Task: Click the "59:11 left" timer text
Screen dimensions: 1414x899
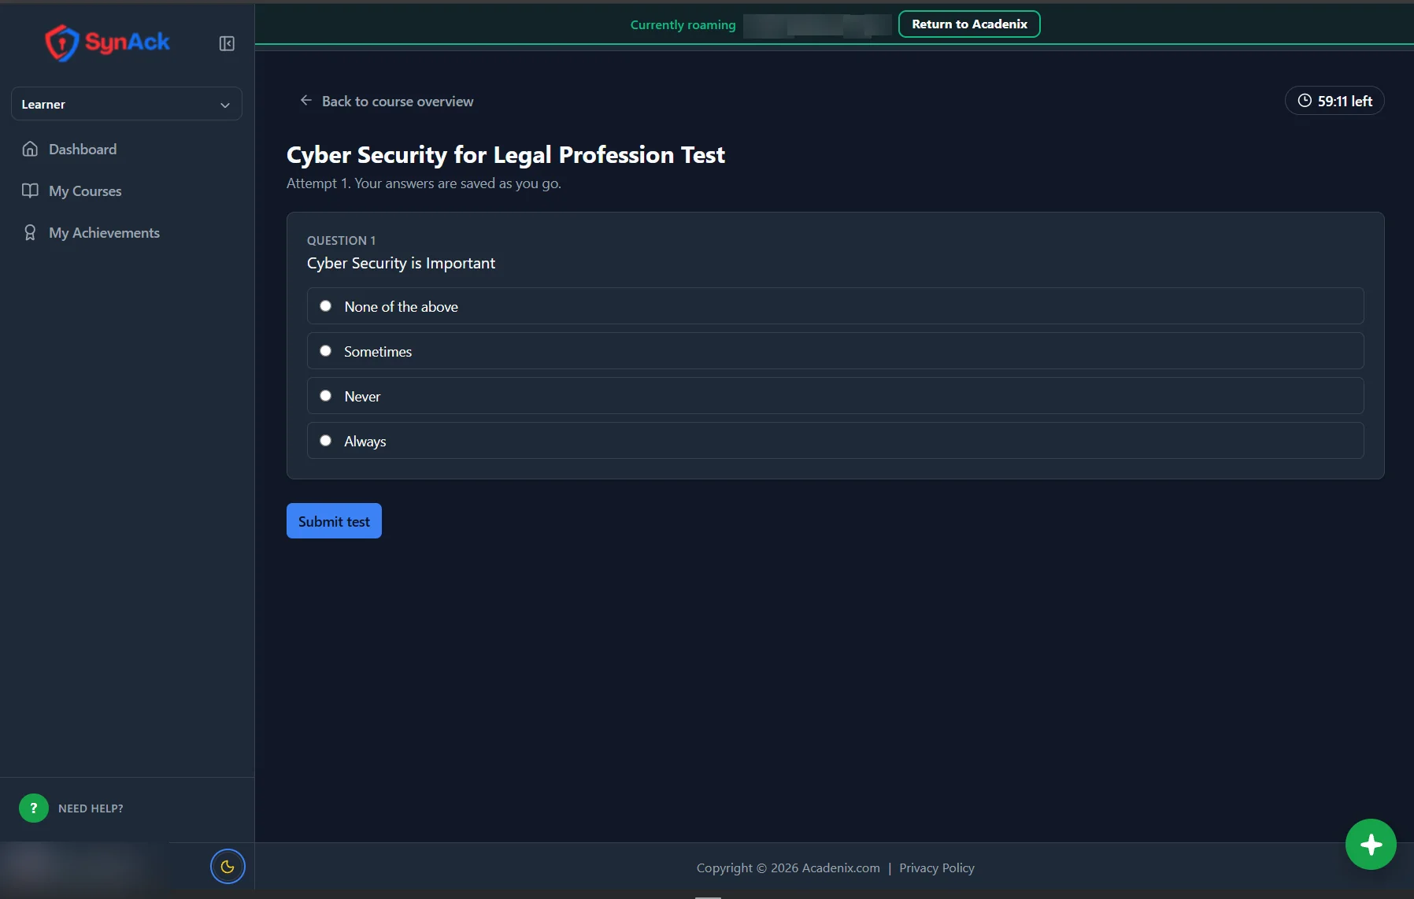Action: pyautogui.click(x=1345, y=101)
